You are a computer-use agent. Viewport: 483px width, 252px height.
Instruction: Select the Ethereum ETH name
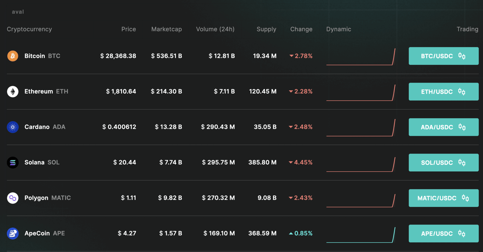(46, 91)
